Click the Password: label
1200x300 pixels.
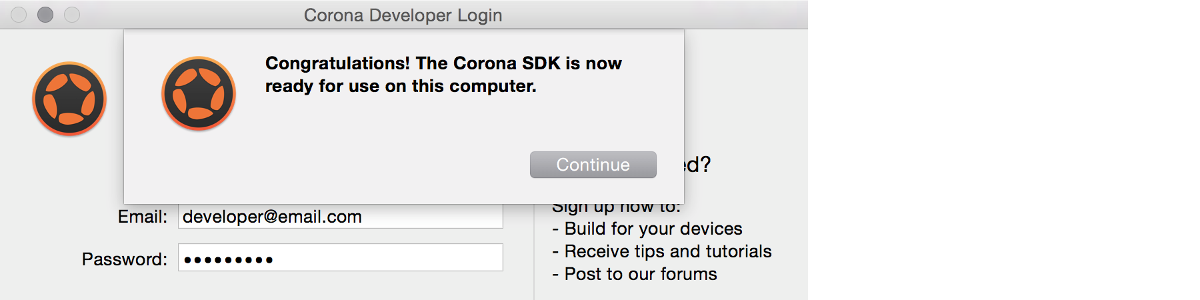[125, 259]
